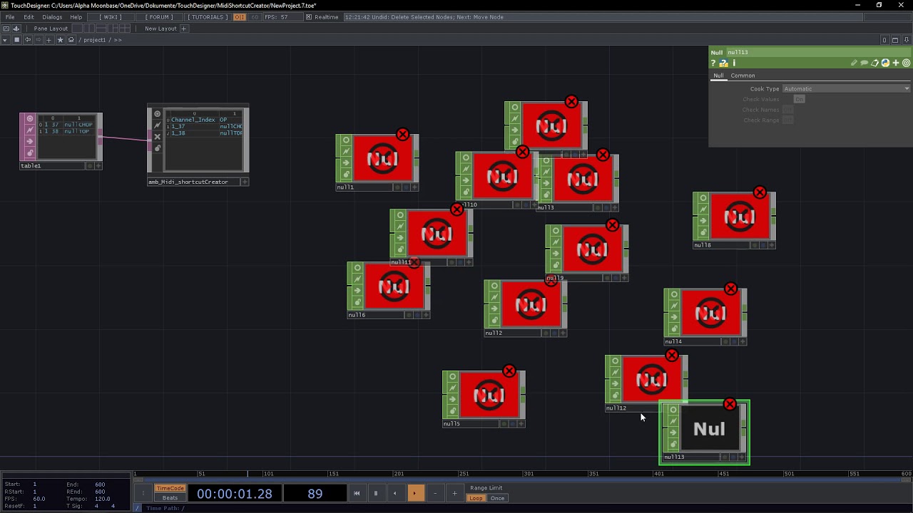Expand path bar dropdown arrow
The width and height of the screenshot is (913, 513).
[5, 40]
